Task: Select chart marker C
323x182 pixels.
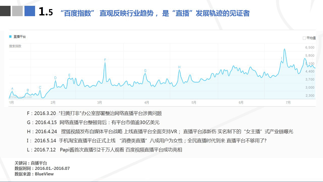Action: pyautogui.click(x=40, y=88)
